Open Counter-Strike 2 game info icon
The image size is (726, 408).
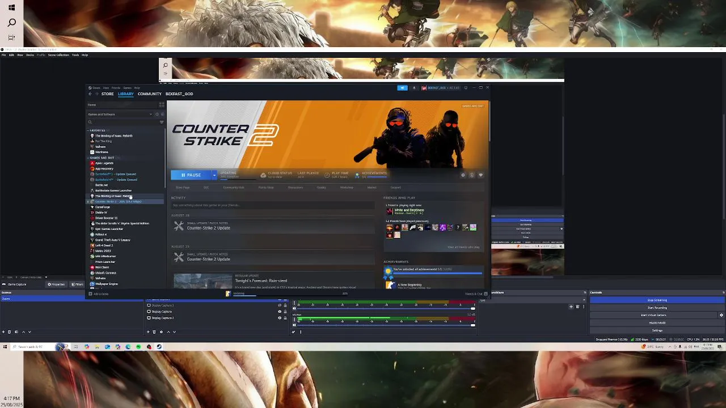(x=472, y=175)
